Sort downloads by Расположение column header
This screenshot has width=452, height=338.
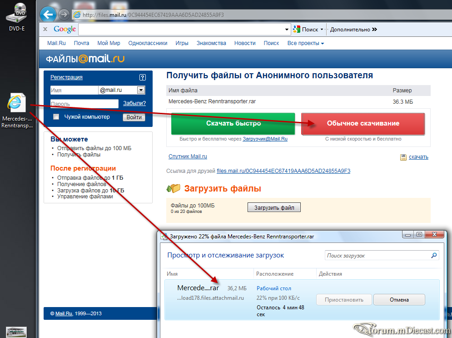[275, 274]
